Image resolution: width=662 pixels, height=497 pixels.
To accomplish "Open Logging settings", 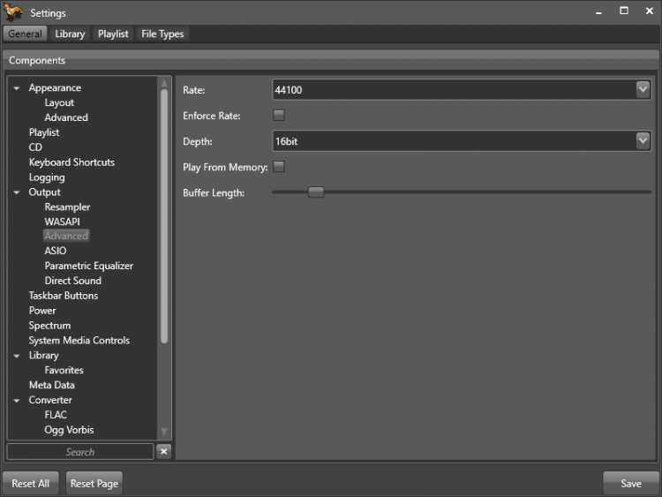I will [47, 177].
